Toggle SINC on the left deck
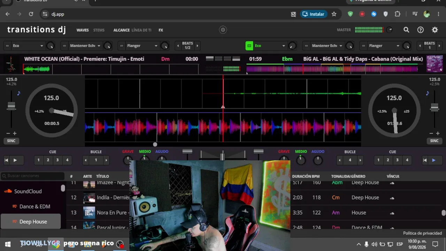Screen dimensions: 446x251 (x=11, y=141)
